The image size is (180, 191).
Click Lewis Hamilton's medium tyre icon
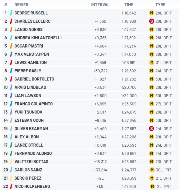point(152,62)
